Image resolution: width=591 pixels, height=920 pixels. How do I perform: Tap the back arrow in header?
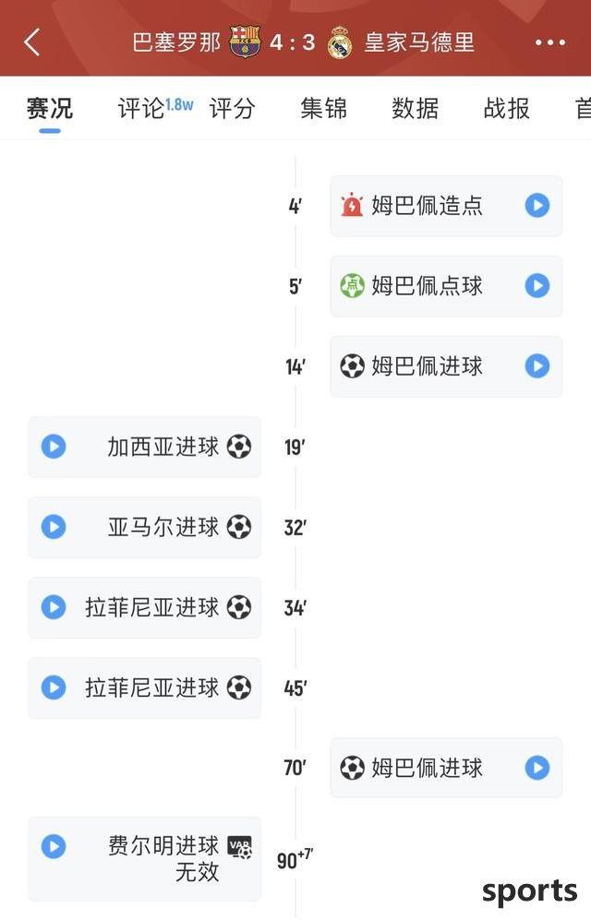pos(32,42)
